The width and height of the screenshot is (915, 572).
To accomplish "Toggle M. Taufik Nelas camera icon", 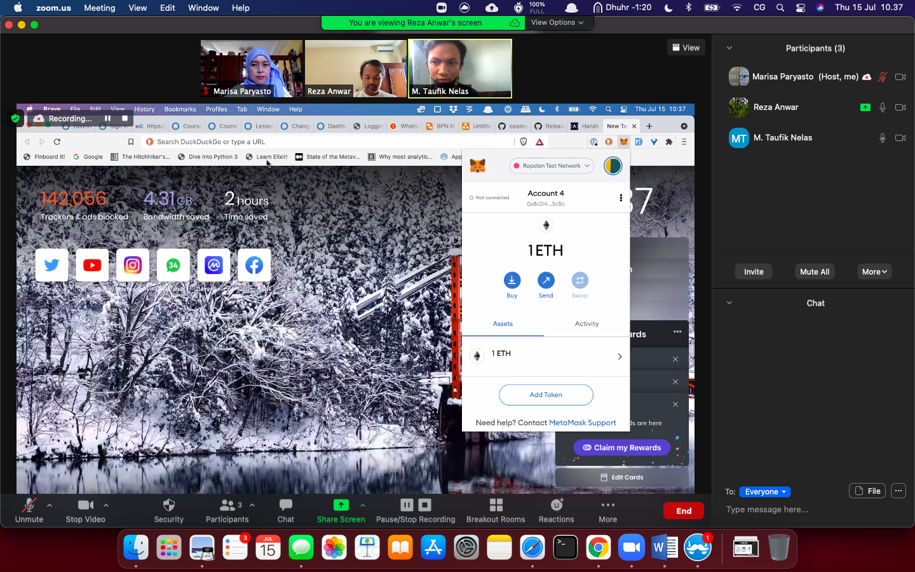I will (x=900, y=138).
